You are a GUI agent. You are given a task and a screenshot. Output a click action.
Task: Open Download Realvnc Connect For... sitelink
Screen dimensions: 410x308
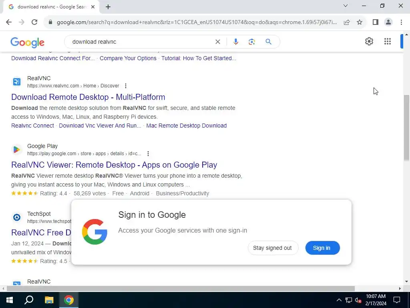[x=53, y=58]
